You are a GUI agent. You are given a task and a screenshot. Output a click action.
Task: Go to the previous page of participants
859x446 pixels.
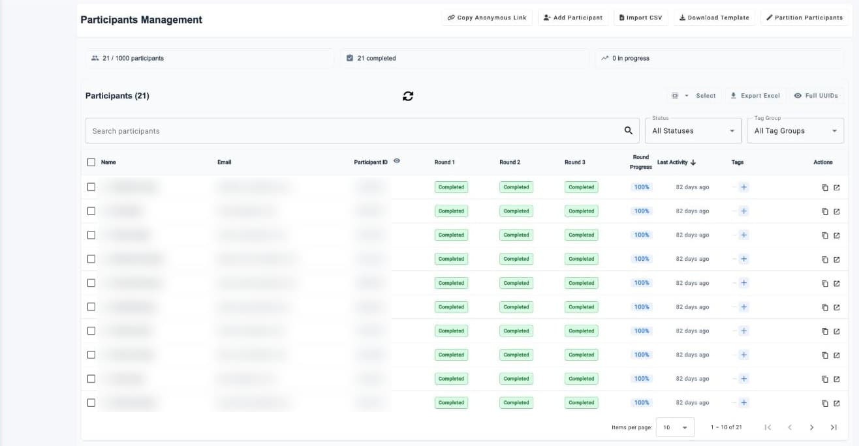click(x=790, y=427)
